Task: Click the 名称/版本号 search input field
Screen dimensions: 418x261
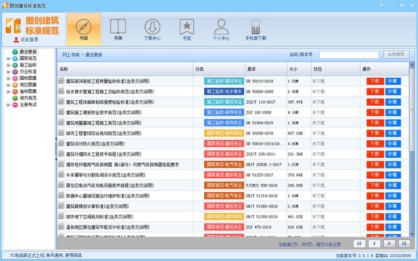Action: [x=349, y=55]
